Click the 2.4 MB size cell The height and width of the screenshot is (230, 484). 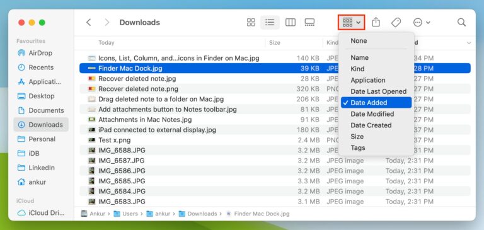click(x=309, y=140)
